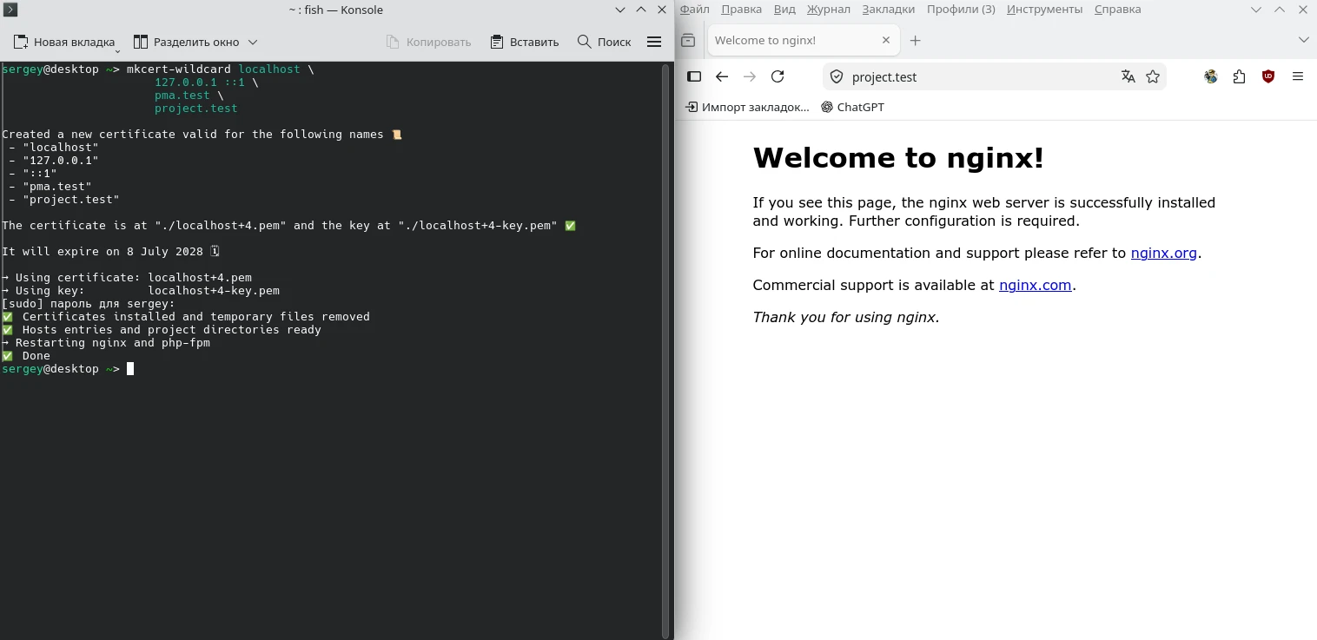
Task: Expand the Разделить окно dropdown
Action: [x=252, y=41]
